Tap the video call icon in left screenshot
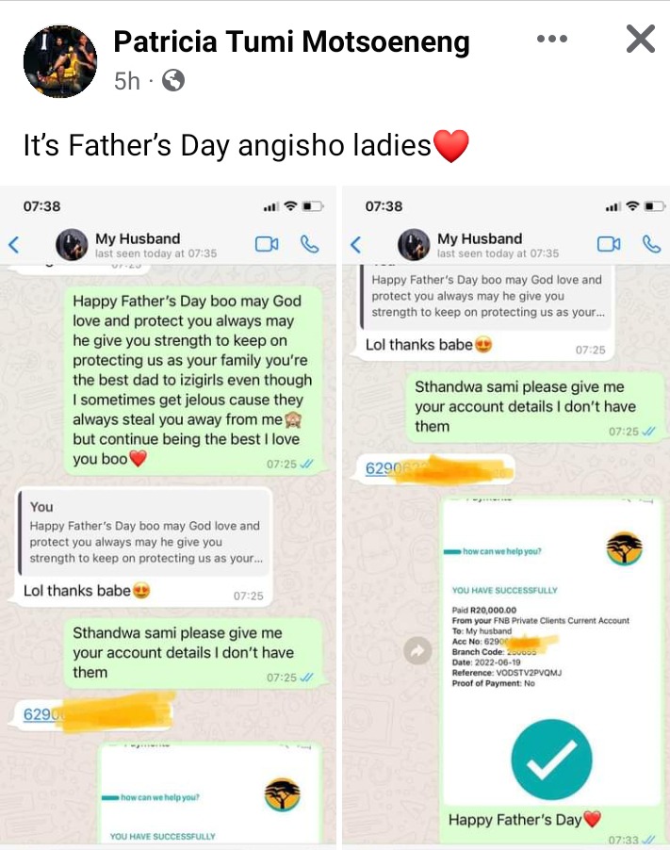 pos(267,244)
